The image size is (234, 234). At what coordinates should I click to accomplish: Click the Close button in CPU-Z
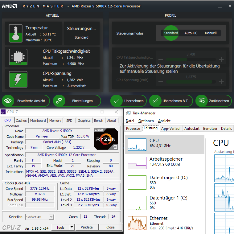(x=111, y=227)
